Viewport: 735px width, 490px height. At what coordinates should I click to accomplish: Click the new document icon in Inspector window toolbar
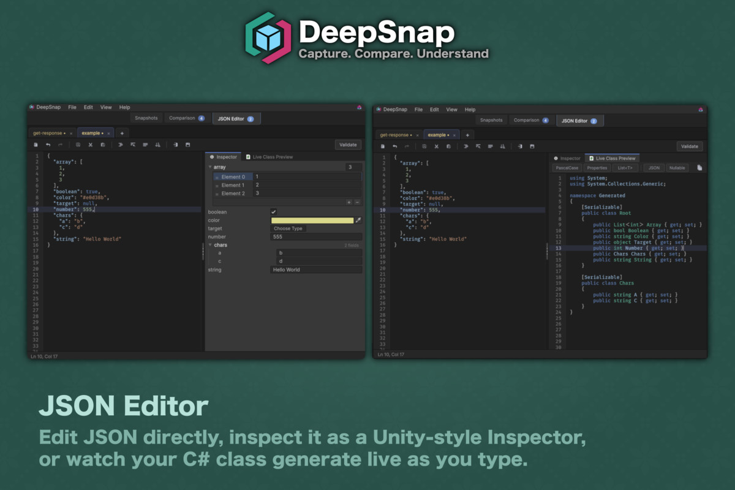(x=36, y=145)
